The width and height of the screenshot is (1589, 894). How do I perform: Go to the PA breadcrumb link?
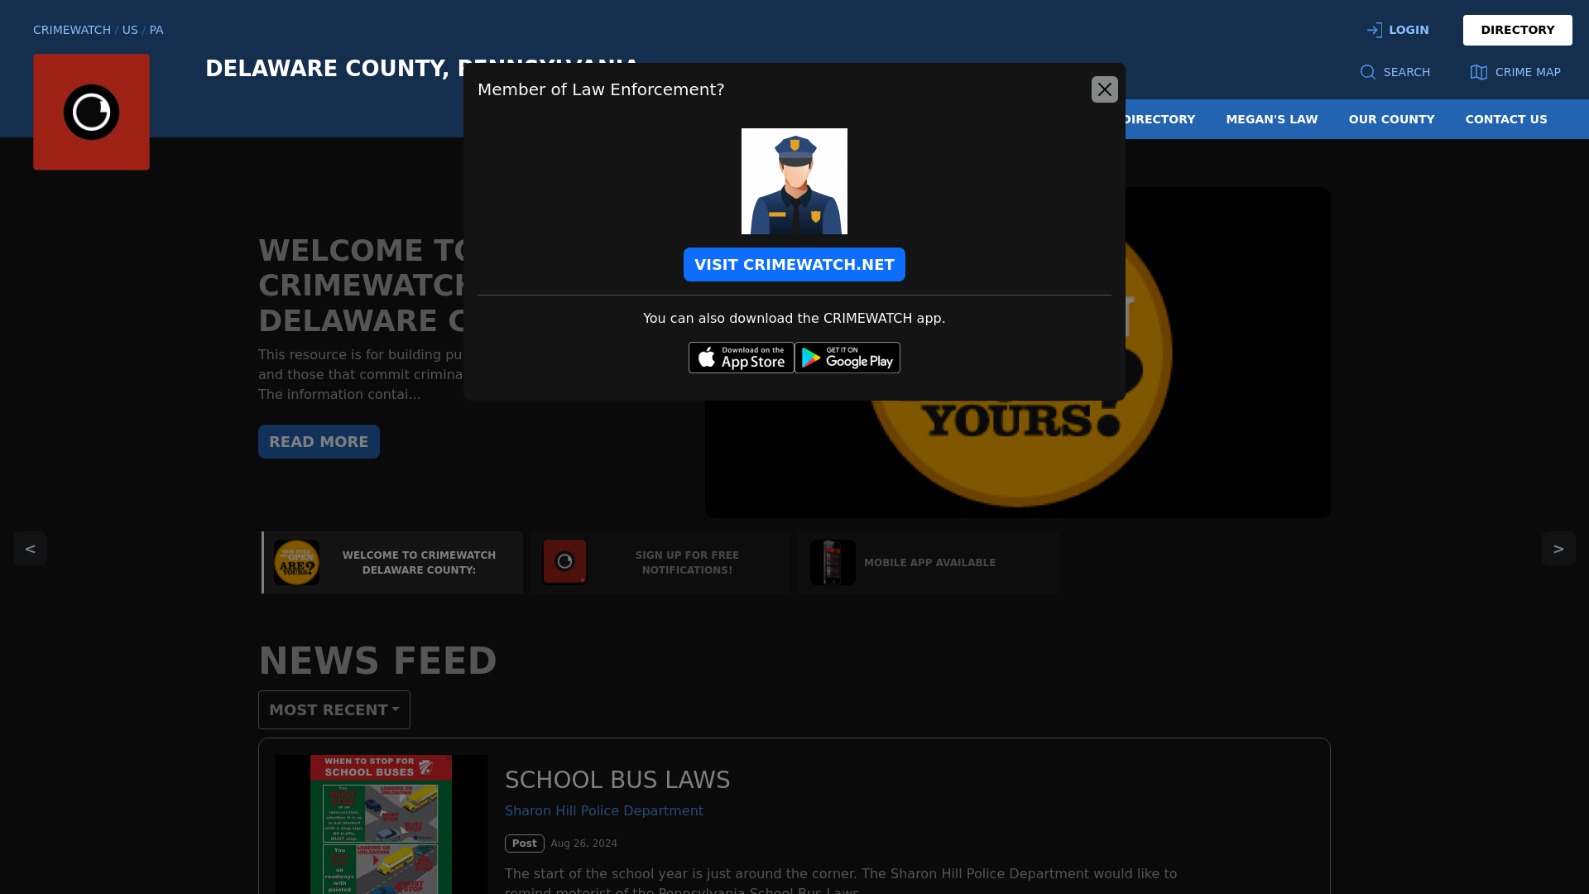pos(156,30)
